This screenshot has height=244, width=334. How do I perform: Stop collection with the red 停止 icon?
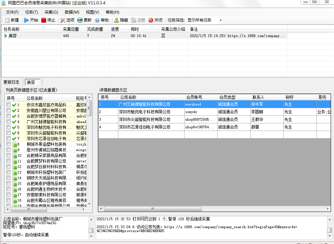44,20
